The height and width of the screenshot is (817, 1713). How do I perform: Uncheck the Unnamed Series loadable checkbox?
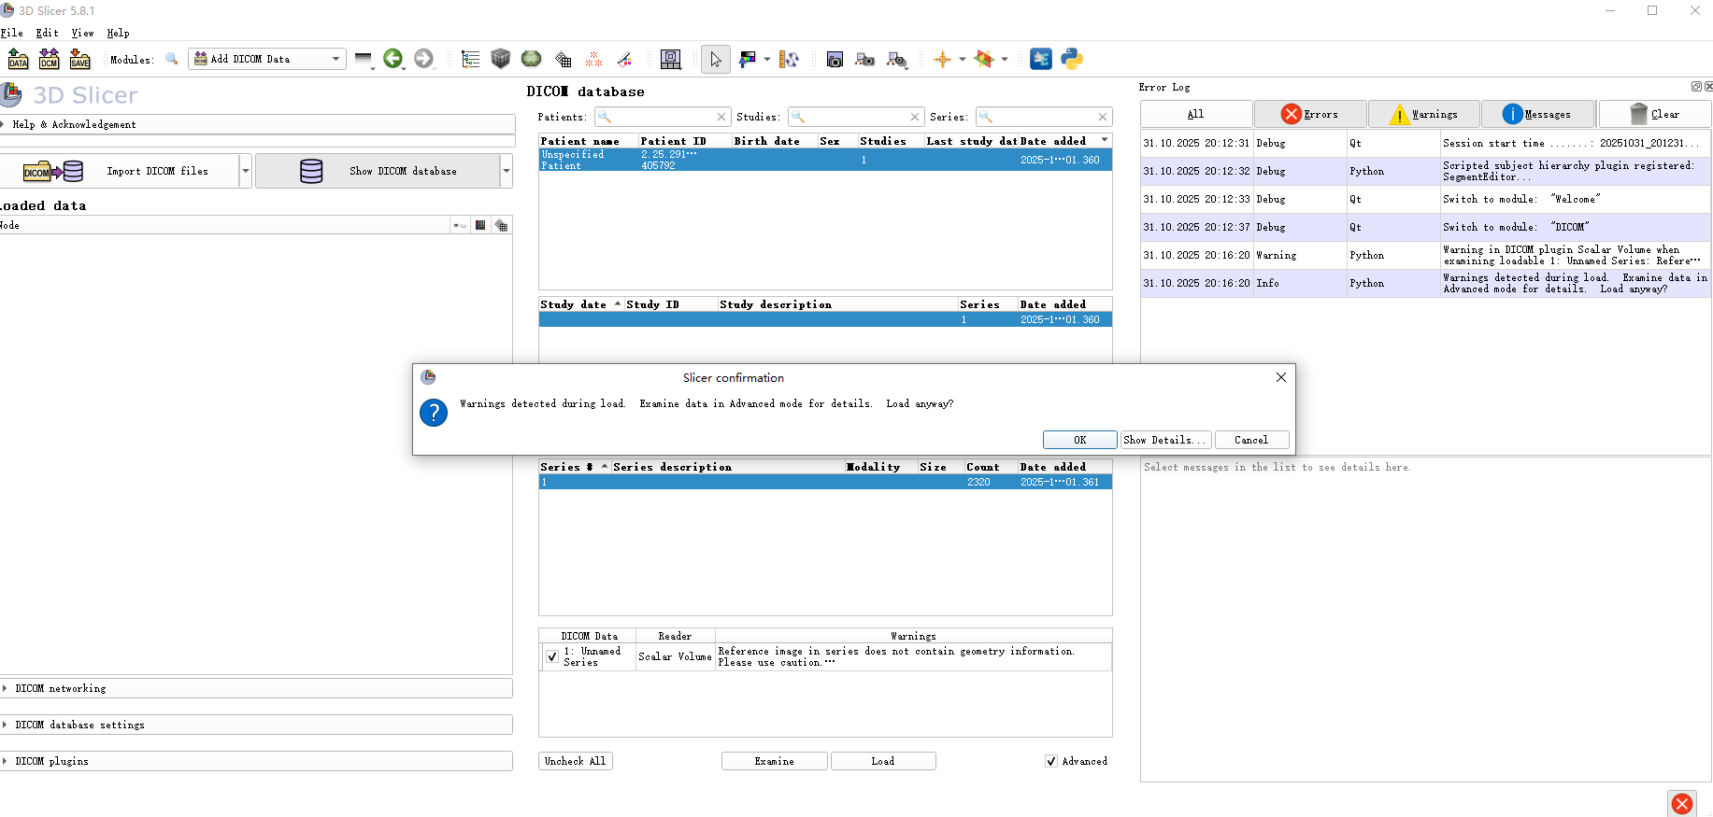click(x=552, y=656)
